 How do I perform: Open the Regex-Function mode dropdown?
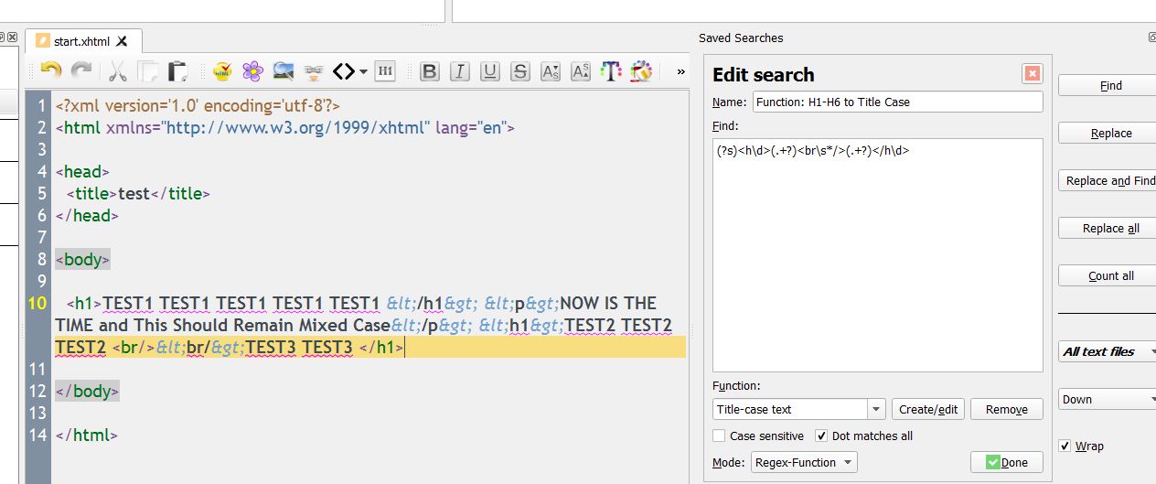[x=804, y=463]
